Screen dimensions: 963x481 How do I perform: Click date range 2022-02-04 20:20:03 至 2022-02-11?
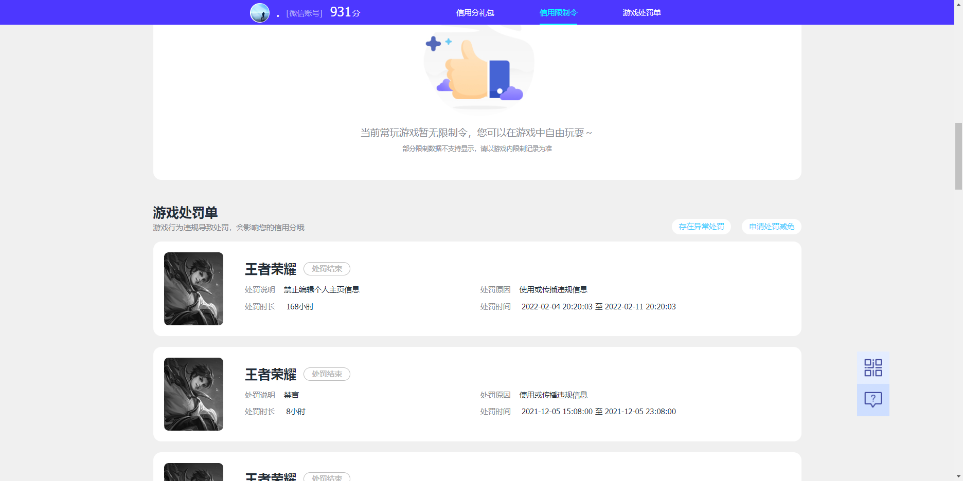tap(599, 307)
